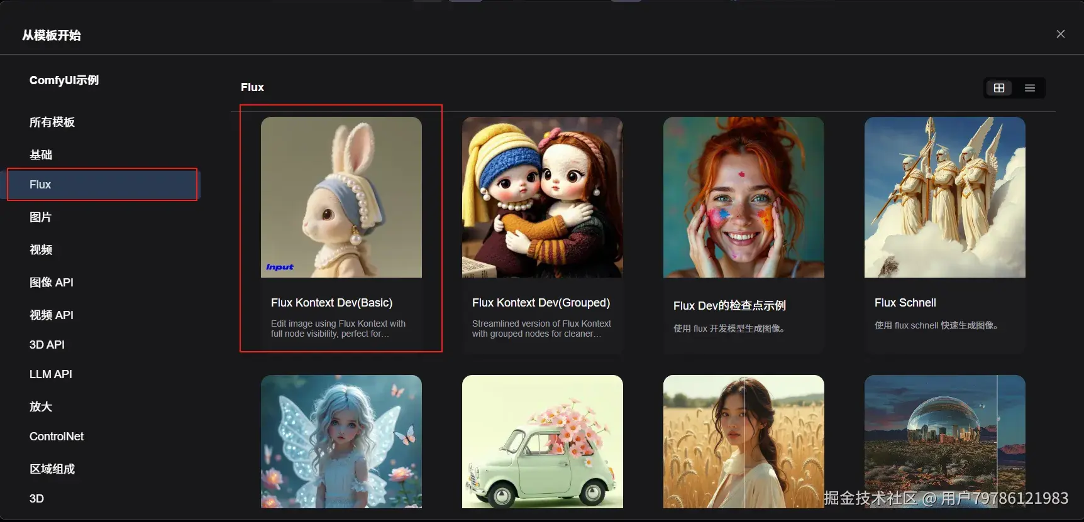Open rabbit thumbnail of Flux Kontext Dev(Basic)
This screenshot has width=1084, height=522.
click(341, 197)
